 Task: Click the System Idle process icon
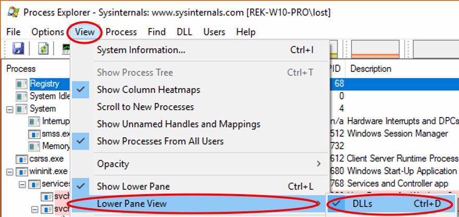point(22,96)
